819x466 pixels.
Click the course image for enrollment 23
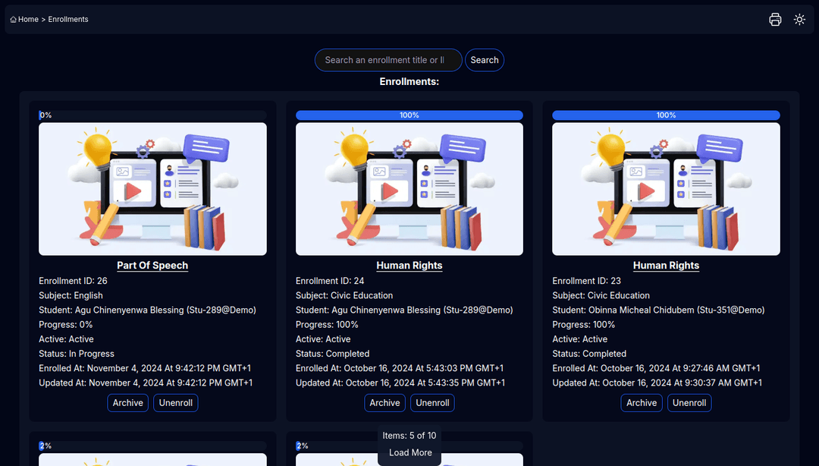tap(666, 189)
